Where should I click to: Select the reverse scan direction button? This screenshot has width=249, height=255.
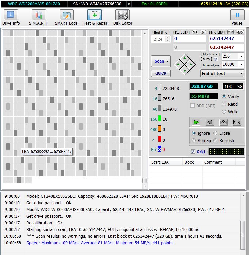(210, 122)
